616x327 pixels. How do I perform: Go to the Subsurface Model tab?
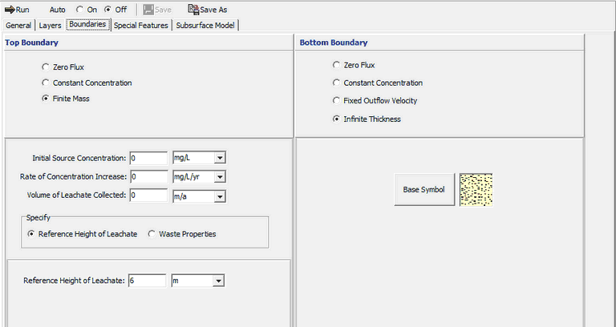(x=205, y=25)
